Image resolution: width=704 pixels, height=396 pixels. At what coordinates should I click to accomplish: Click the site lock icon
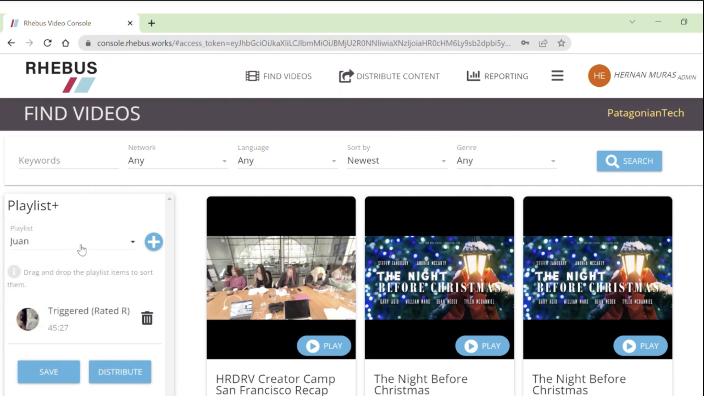pyautogui.click(x=88, y=43)
